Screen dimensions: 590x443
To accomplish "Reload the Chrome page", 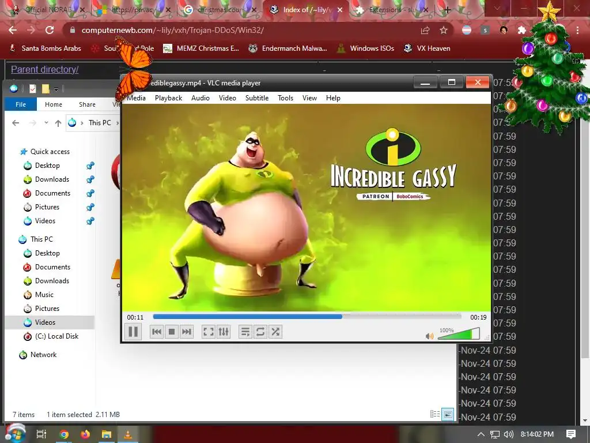I will tap(50, 30).
